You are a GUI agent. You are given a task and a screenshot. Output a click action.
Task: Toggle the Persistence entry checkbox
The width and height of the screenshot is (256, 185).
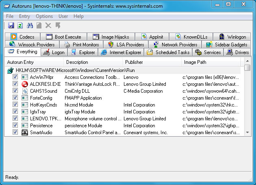point(15,126)
